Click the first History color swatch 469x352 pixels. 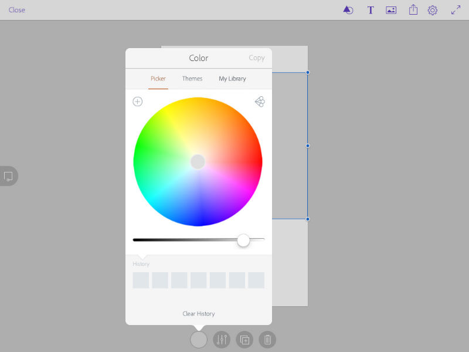click(141, 280)
